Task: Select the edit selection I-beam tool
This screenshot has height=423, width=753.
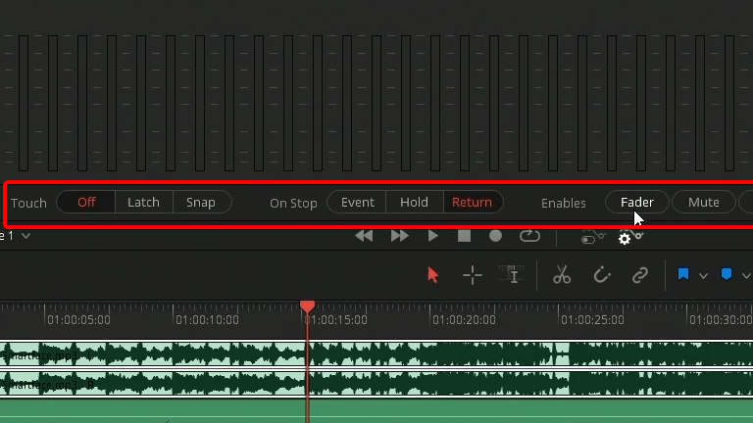Action: [514, 275]
